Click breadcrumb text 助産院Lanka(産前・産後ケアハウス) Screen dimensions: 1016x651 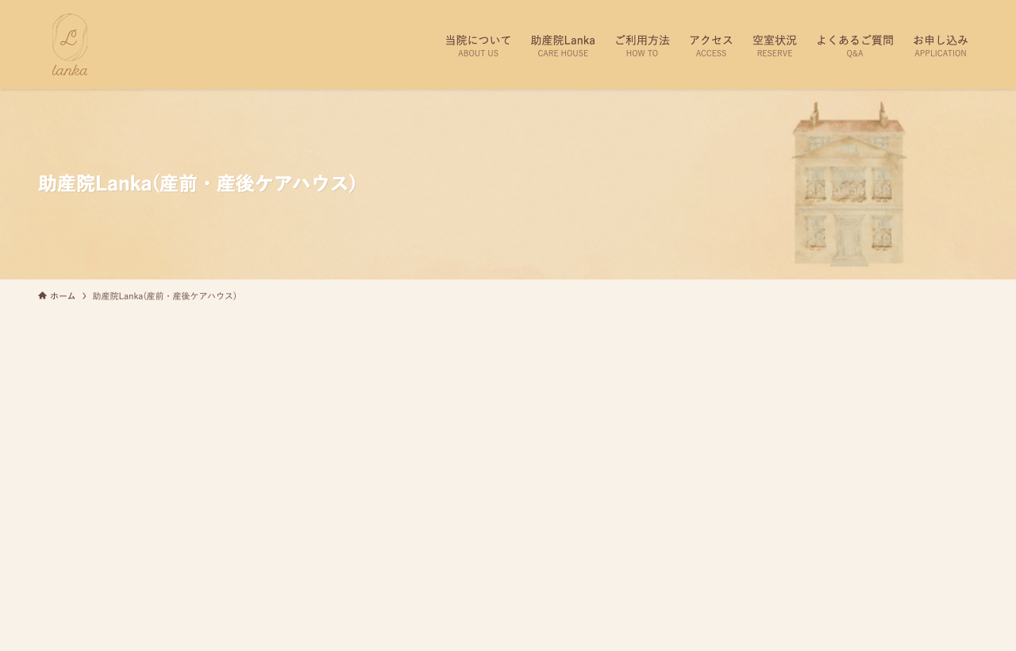pyautogui.click(x=165, y=295)
